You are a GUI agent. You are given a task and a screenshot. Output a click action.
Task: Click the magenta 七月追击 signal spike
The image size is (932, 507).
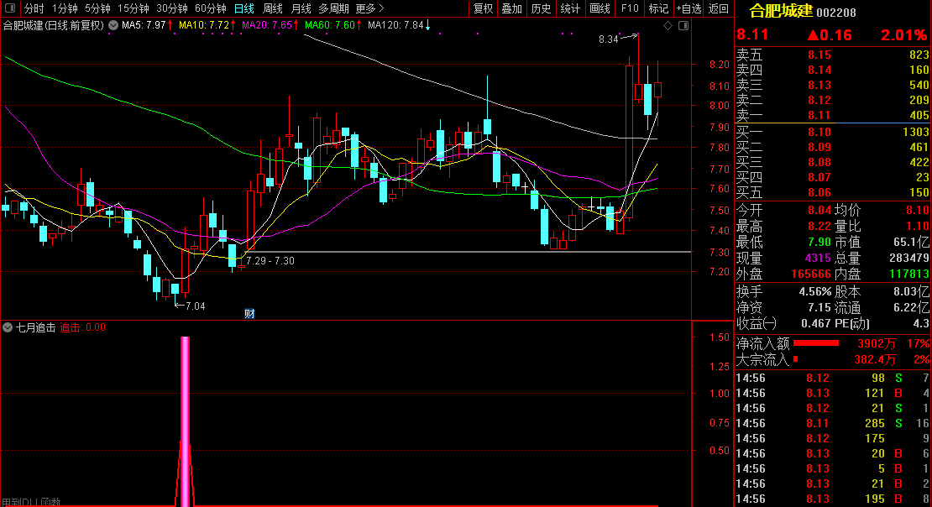coord(186,421)
